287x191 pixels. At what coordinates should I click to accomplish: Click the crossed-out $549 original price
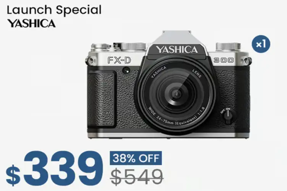point(138,177)
